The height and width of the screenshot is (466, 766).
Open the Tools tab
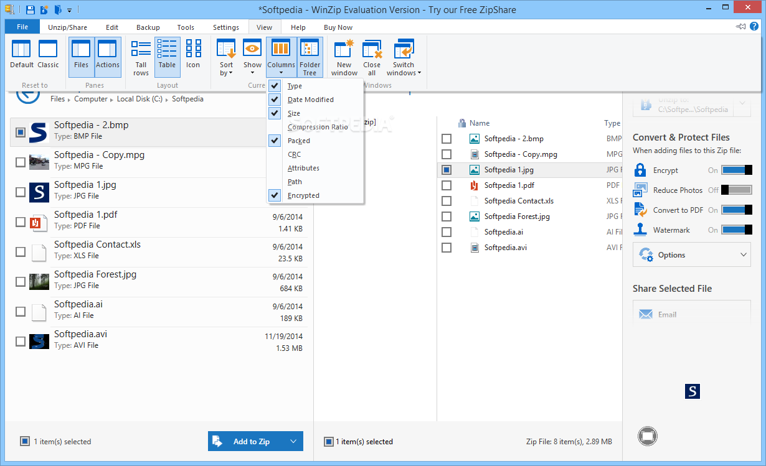click(x=185, y=27)
